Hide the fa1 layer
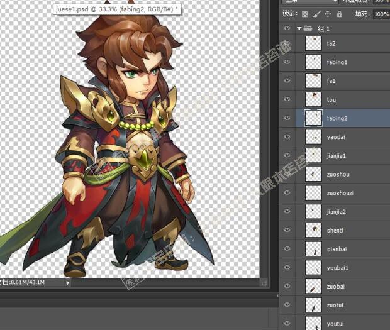This screenshot has height=330, width=390. click(x=287, y=80)
